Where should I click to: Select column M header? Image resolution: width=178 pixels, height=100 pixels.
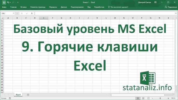[x=115, y=18]
